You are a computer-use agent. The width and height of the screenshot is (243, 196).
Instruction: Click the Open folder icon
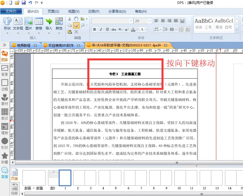point(17,3)
